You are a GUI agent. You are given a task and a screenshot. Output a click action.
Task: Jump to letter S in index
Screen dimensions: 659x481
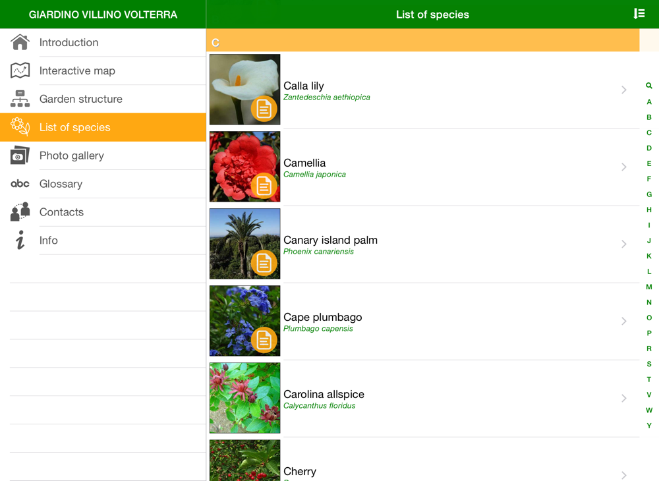[649, 364]
